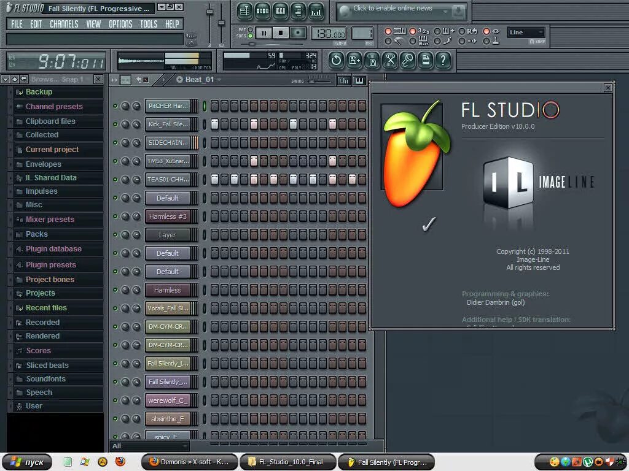629x471 pixels.
Task: Open the Line snap dropdown
Action: (x=526, y=33)
